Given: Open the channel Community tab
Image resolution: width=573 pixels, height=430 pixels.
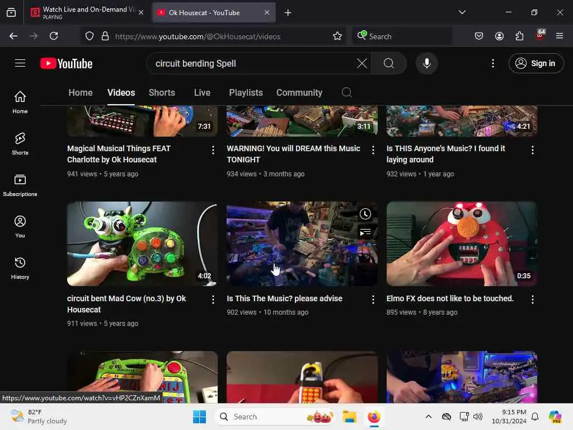Looking at the screenshot, I should pos(299,92).
